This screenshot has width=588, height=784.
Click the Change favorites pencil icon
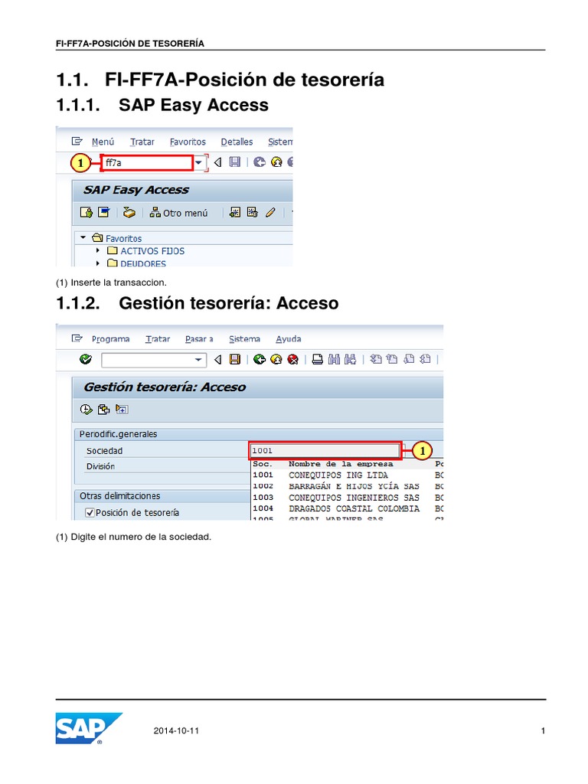(x=270, y=213)
